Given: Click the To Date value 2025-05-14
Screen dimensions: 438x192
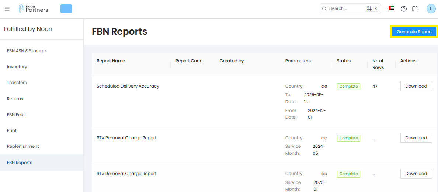Looking at the screenshot, I should [x=314, y=98].
